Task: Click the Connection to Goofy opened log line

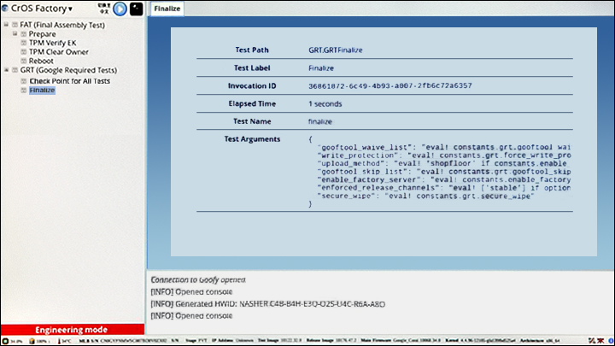Action: point(198,279)
